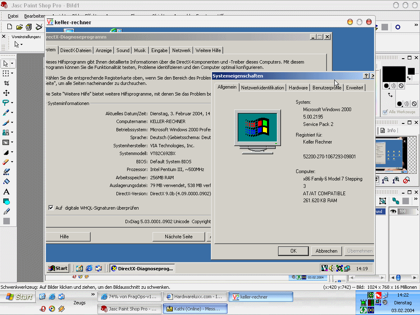Screen dimensions: 420x315
Task: Open the Datei menu
Action: point(13,16)
